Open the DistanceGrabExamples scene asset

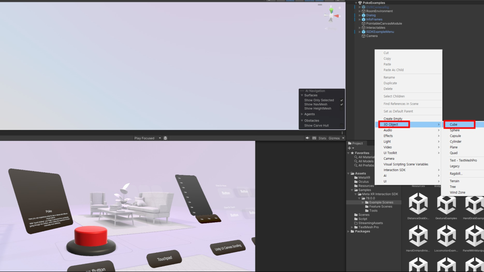(x=418, y=204)
